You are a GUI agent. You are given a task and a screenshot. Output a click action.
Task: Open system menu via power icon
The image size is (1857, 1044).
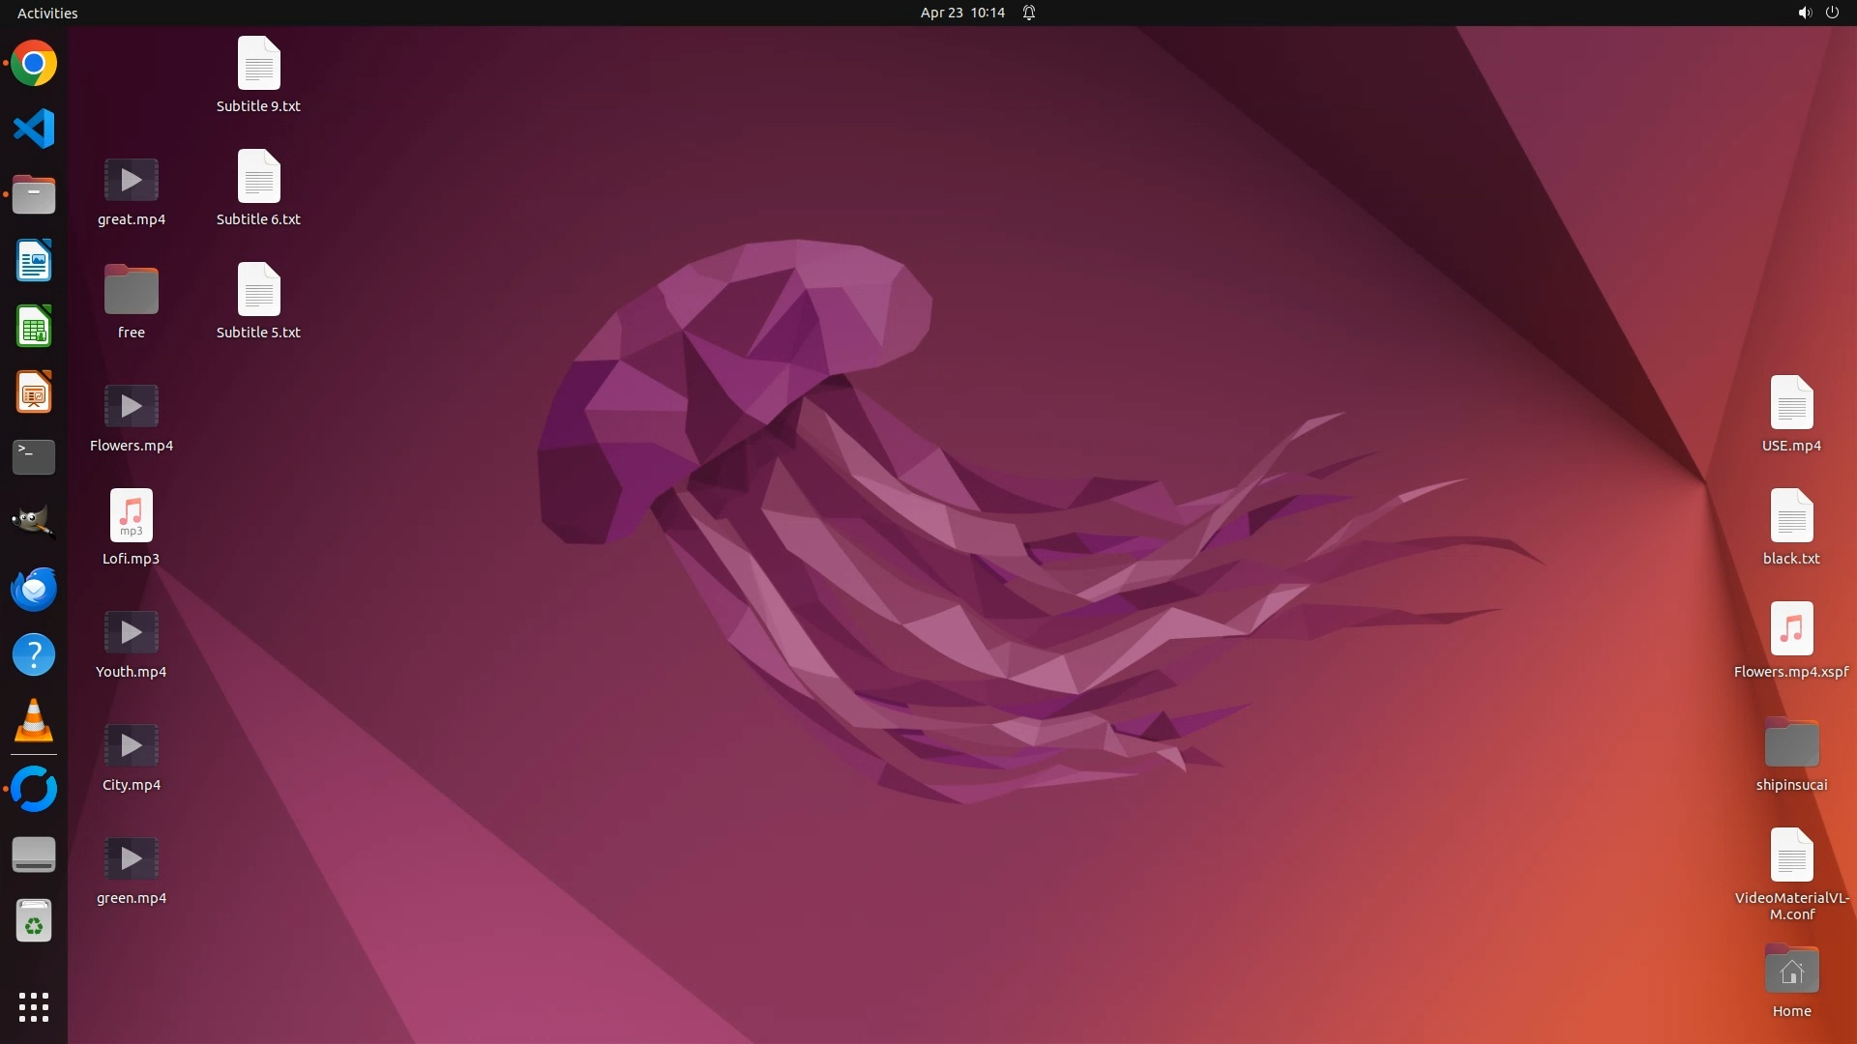[1832, 13]
